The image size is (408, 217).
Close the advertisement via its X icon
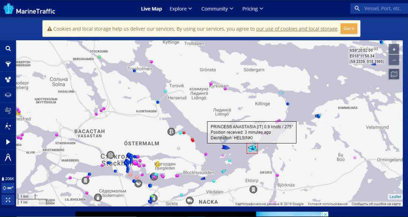tap(325, 214)
